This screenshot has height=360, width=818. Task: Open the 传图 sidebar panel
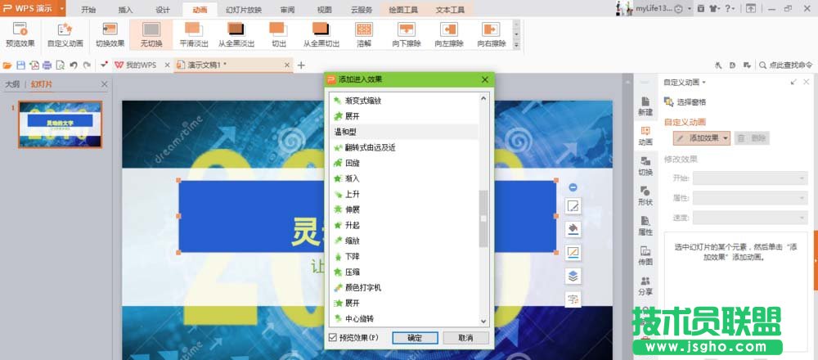(645, 255)
